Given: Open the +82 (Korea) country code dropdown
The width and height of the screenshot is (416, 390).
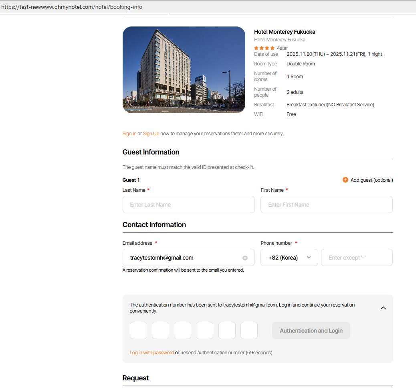Looking at the screenshot, I should (289, 258).
